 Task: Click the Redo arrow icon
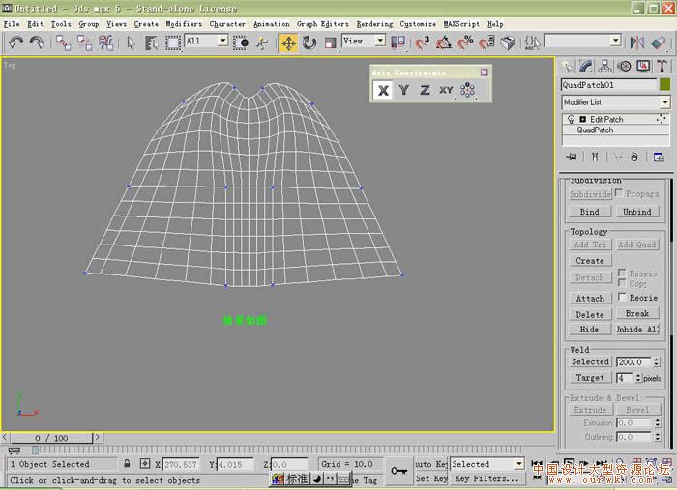pyautogui.click(x=37, y=43)
